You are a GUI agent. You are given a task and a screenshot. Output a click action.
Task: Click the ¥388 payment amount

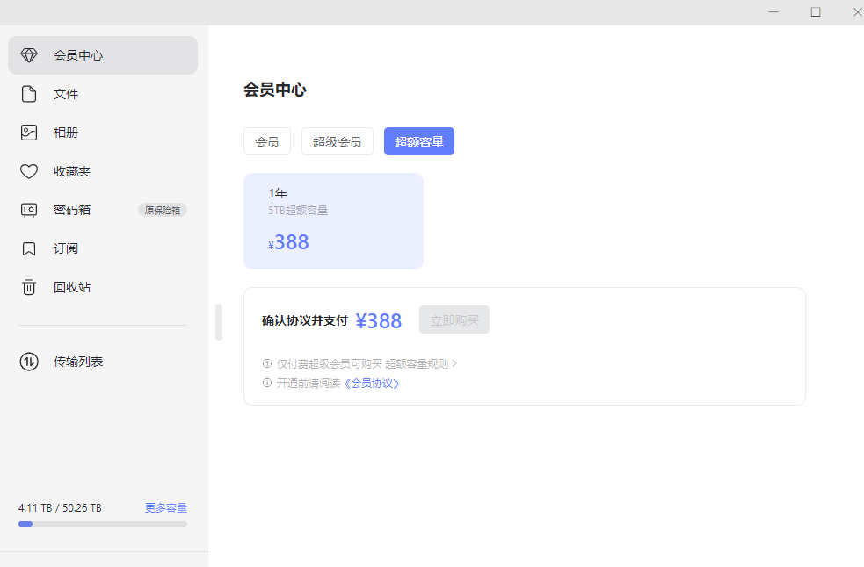(x=379, y=320)
